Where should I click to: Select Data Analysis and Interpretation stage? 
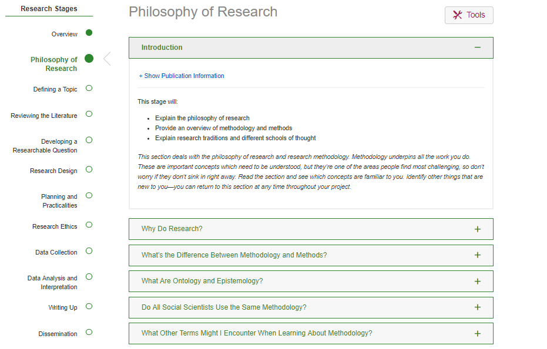(52, 283)
